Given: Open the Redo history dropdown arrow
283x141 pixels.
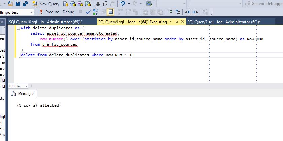Looking at the screenshot, I should (x=141, y=4).
